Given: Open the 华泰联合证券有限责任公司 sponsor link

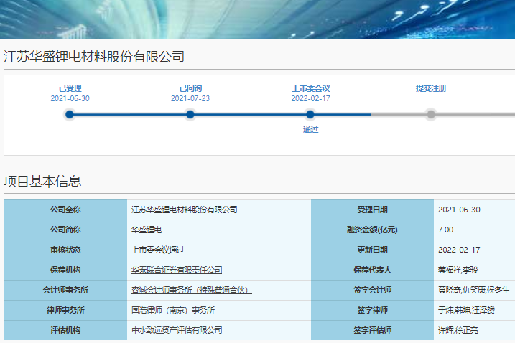Looking at the screenshot, I should (177, 270).
